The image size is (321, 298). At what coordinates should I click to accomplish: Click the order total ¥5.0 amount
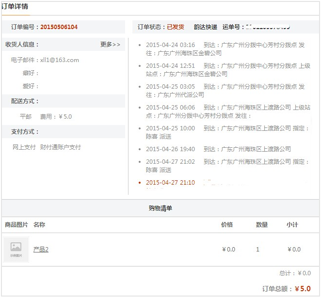coord(303,289)
